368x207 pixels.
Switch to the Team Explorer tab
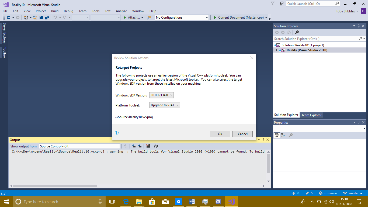click(311, 115)
